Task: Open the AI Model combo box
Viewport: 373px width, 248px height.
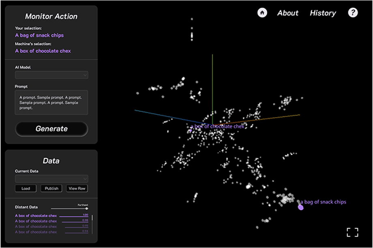Action: pyautogui.click(x=51, y=75)
